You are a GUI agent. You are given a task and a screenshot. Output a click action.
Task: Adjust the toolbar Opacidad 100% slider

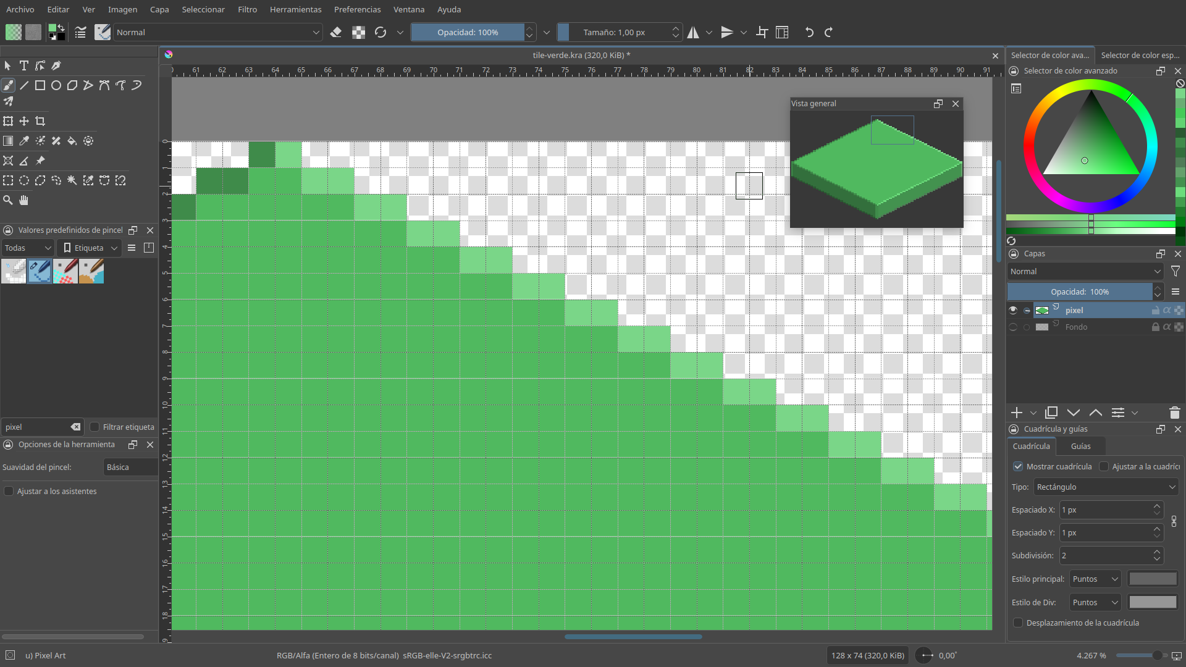click(468, 32)
